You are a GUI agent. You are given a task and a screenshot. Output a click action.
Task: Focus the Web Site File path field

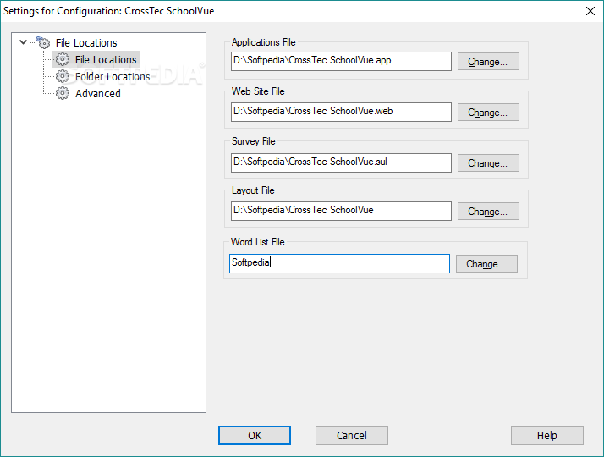click(341, 112)
